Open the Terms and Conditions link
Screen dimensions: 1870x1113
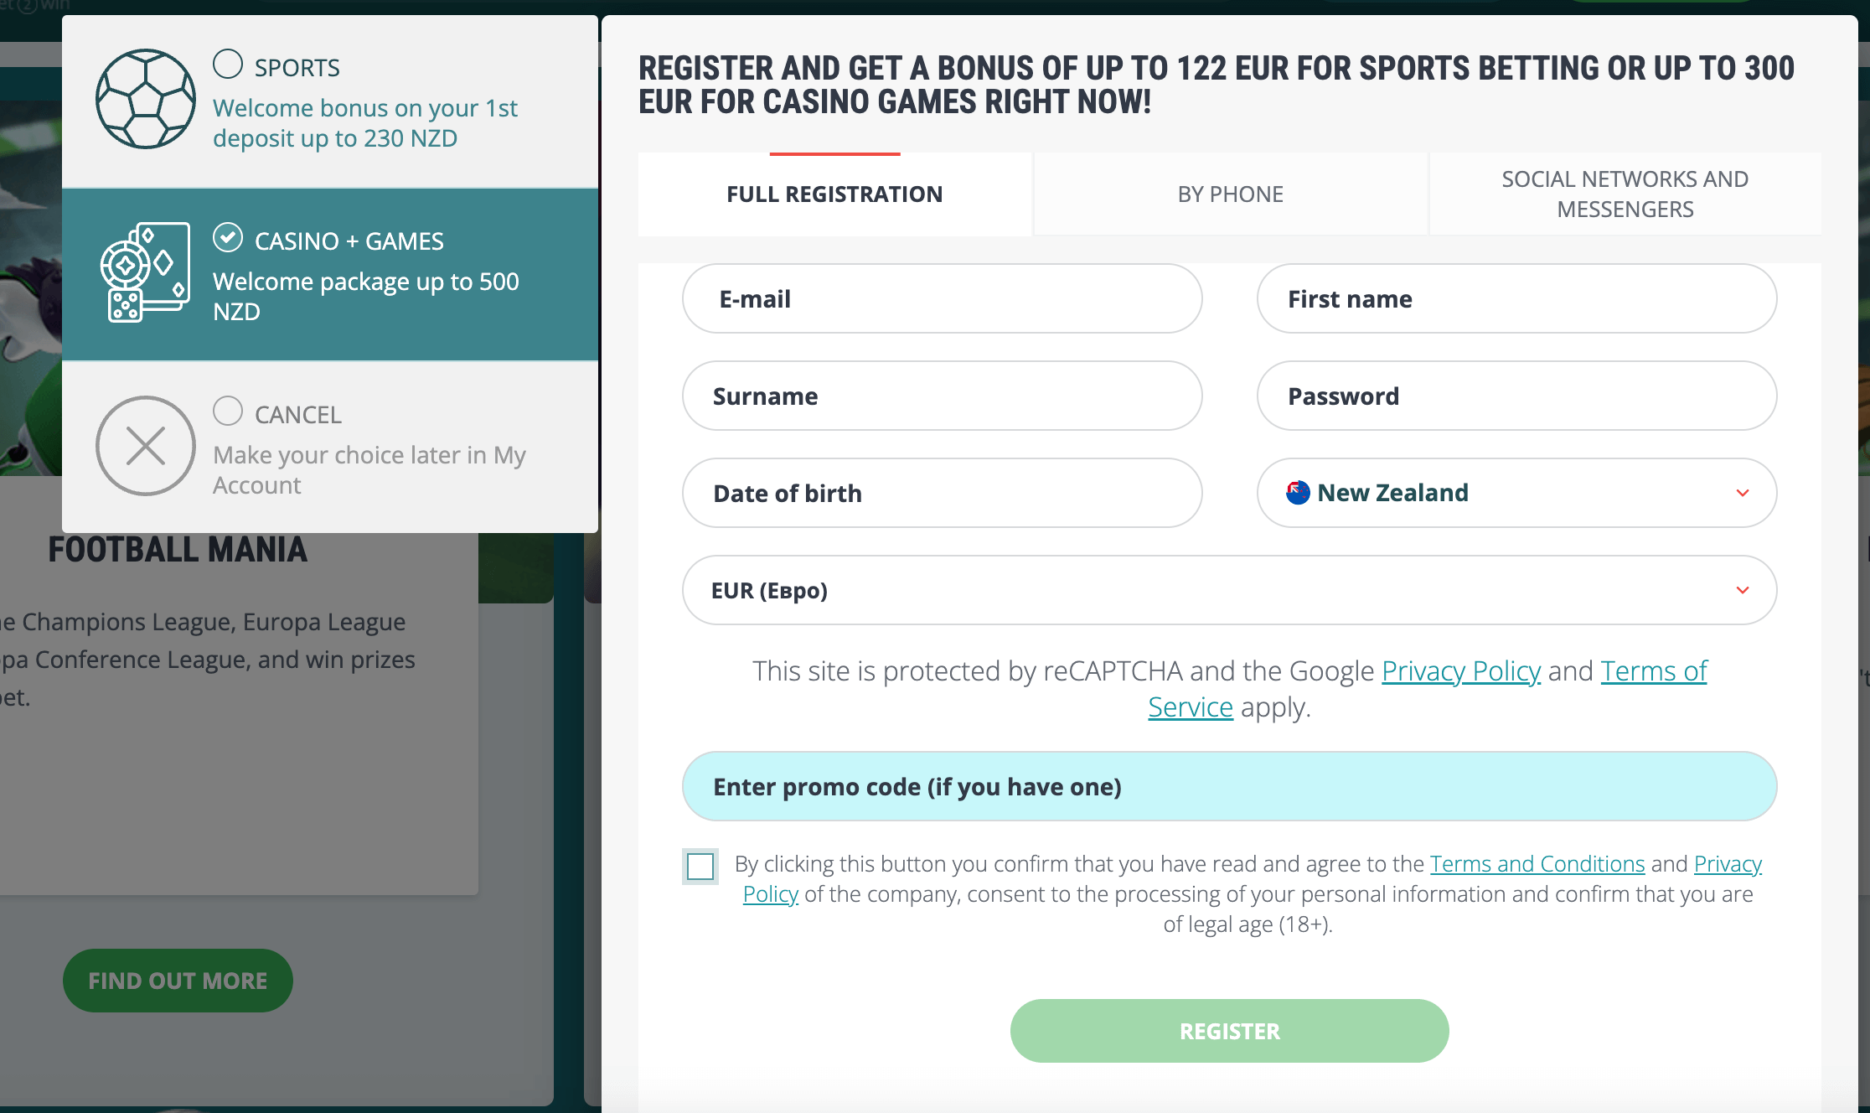tap(1537, 864)
